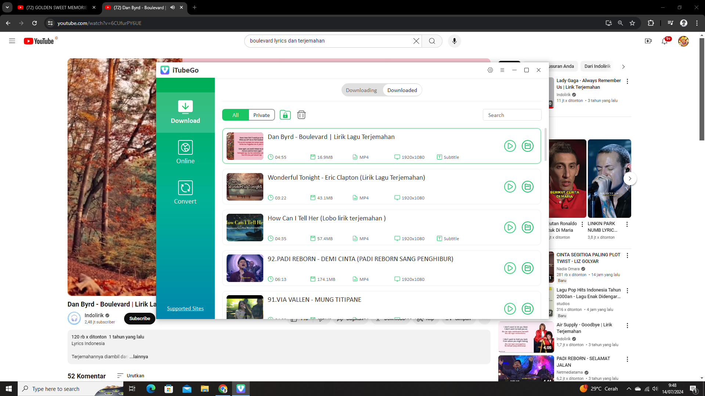Open folder for VIA VALLEN - MUNG TITIPANE
The image size is (705, 396).
528,309
